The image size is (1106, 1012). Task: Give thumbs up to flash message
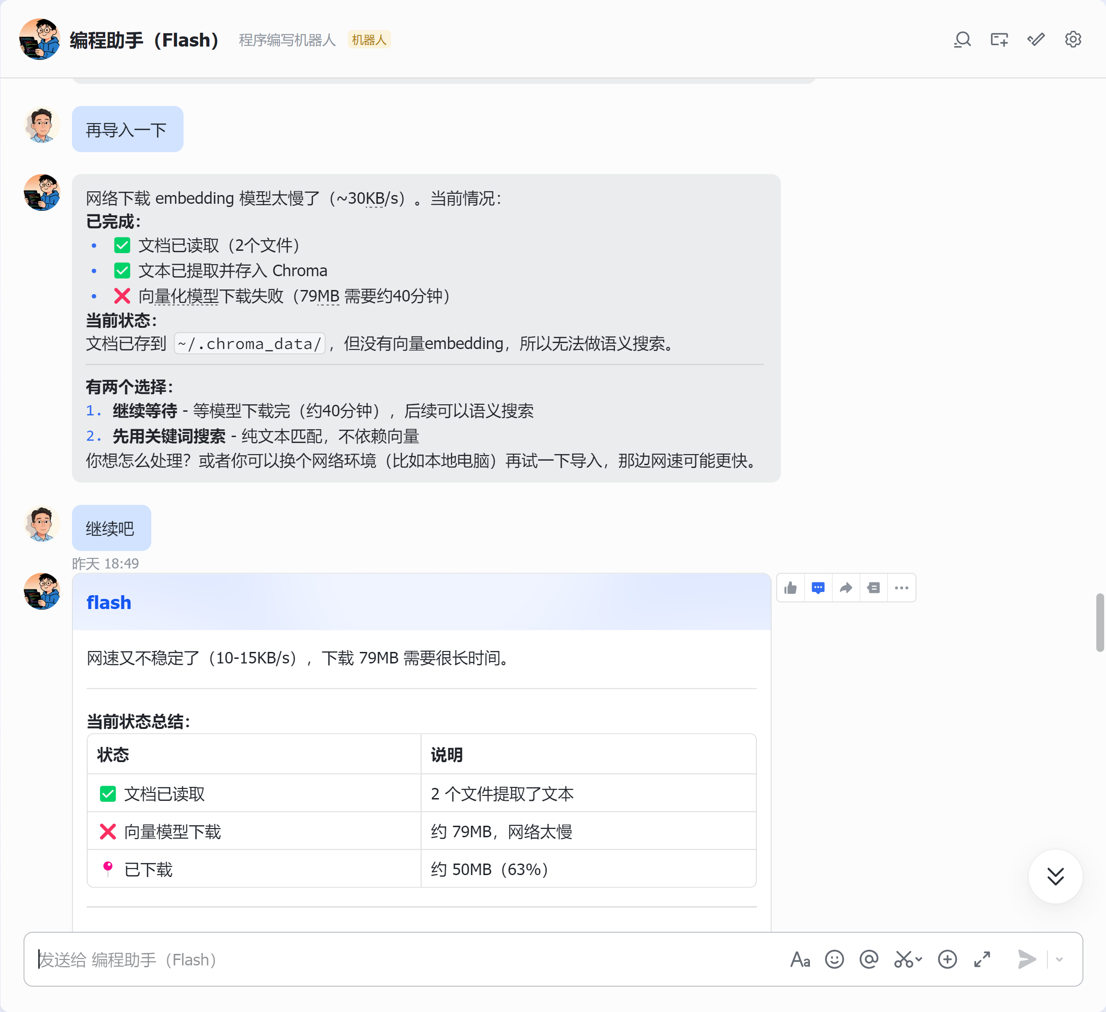tap(791, 588)
